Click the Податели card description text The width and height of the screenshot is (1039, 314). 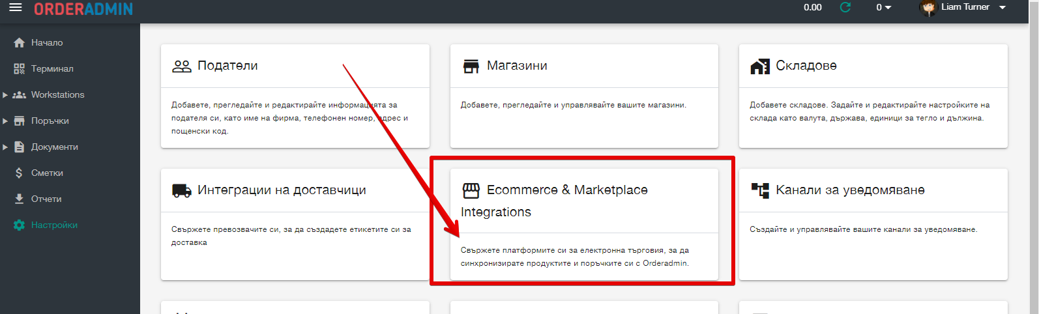[290, 118]
